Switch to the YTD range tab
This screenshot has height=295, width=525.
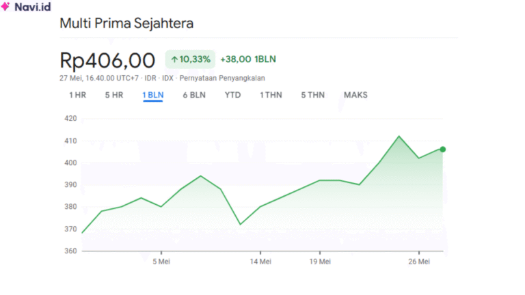[x=232, y=95]
